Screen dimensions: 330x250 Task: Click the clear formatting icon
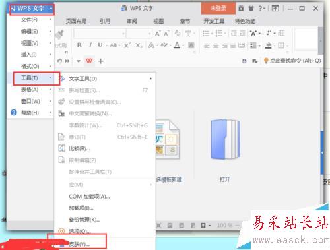[x=177, y=34]
